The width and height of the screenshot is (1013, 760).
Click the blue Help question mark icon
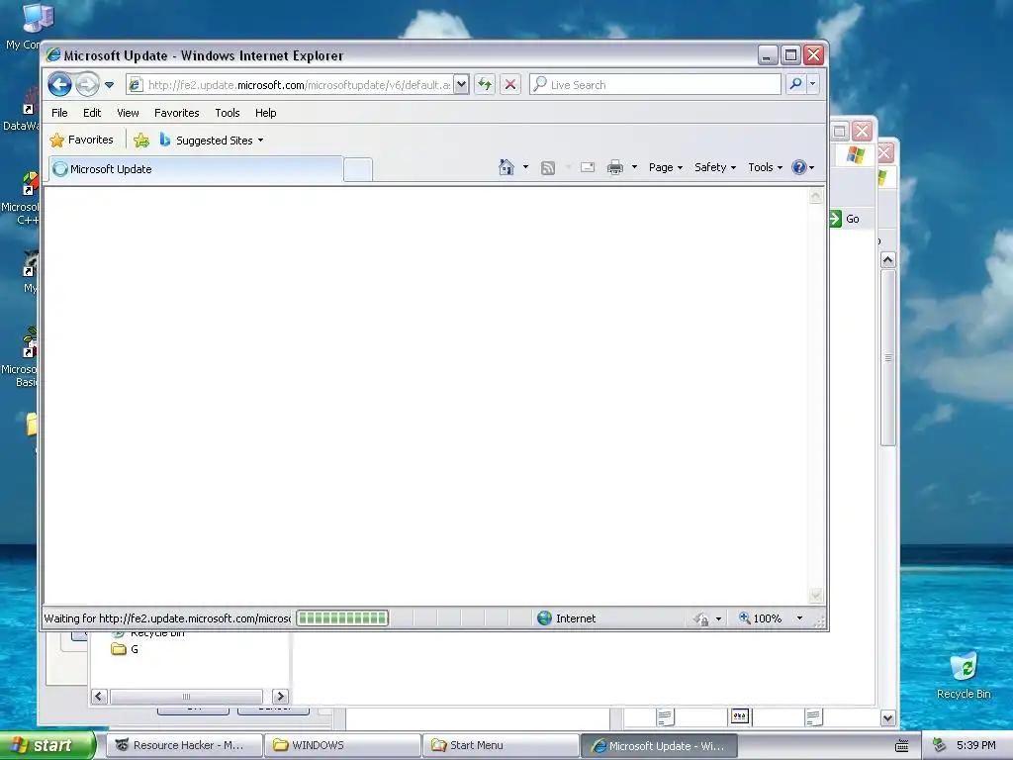(x=799, y=167)
